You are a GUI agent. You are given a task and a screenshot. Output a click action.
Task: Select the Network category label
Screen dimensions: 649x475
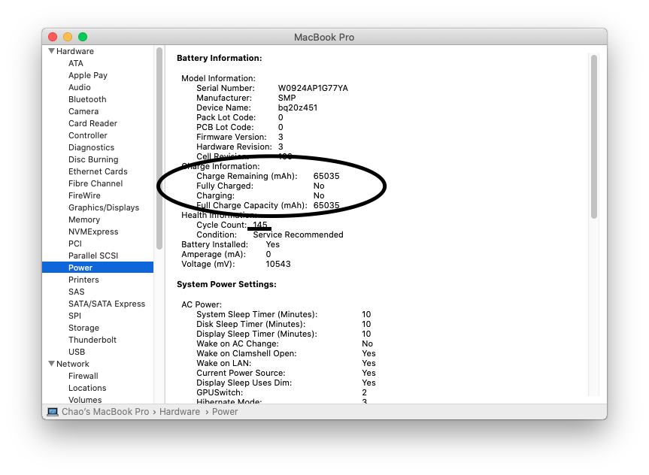[72, 363]
